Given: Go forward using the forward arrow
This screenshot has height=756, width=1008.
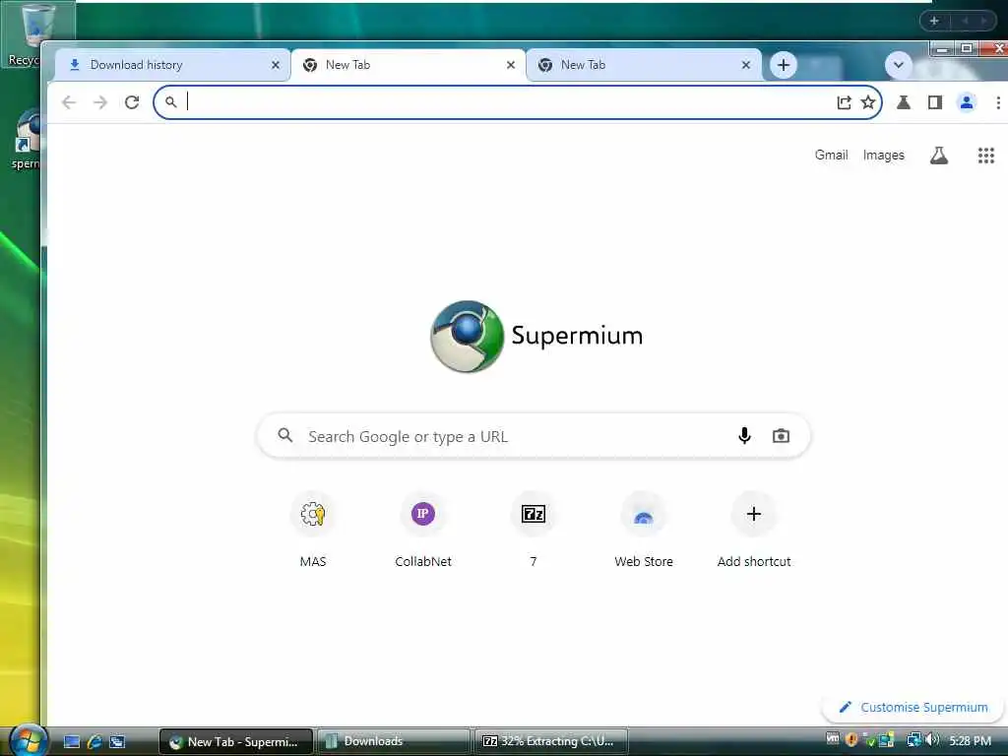Looking at the screenshot, I should pyautogui.click(x=100, y=102).
